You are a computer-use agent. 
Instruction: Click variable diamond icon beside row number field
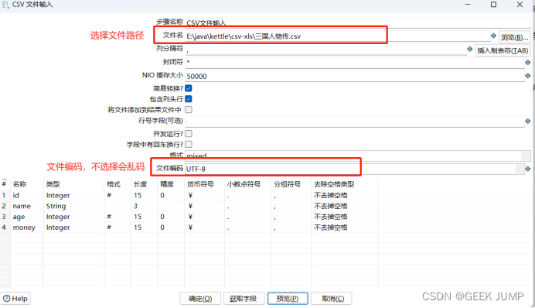(x=528, y=121)
